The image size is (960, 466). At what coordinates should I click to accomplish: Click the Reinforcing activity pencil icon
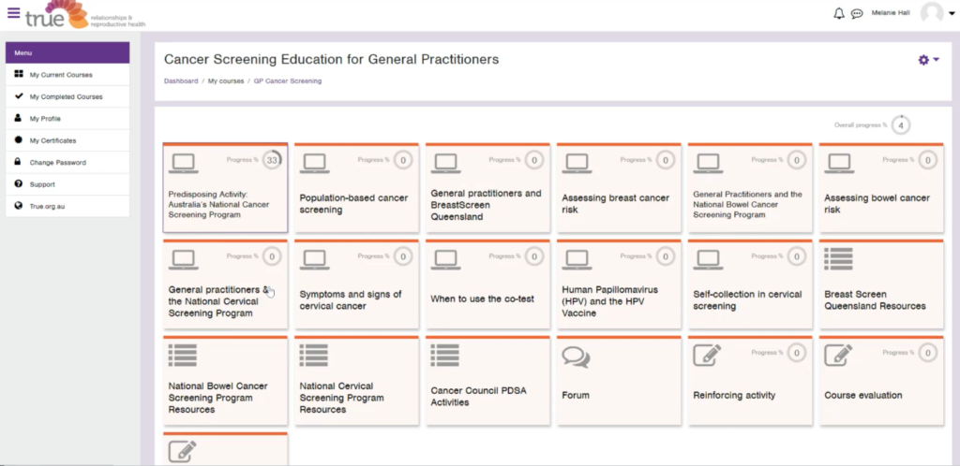(707, 356)
